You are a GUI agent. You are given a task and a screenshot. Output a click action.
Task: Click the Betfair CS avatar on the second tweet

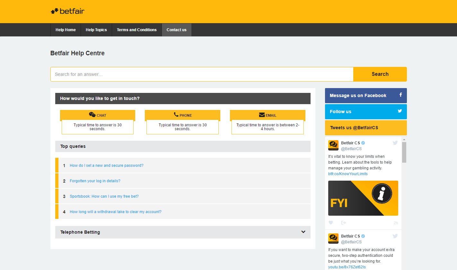tap(333, 239)
